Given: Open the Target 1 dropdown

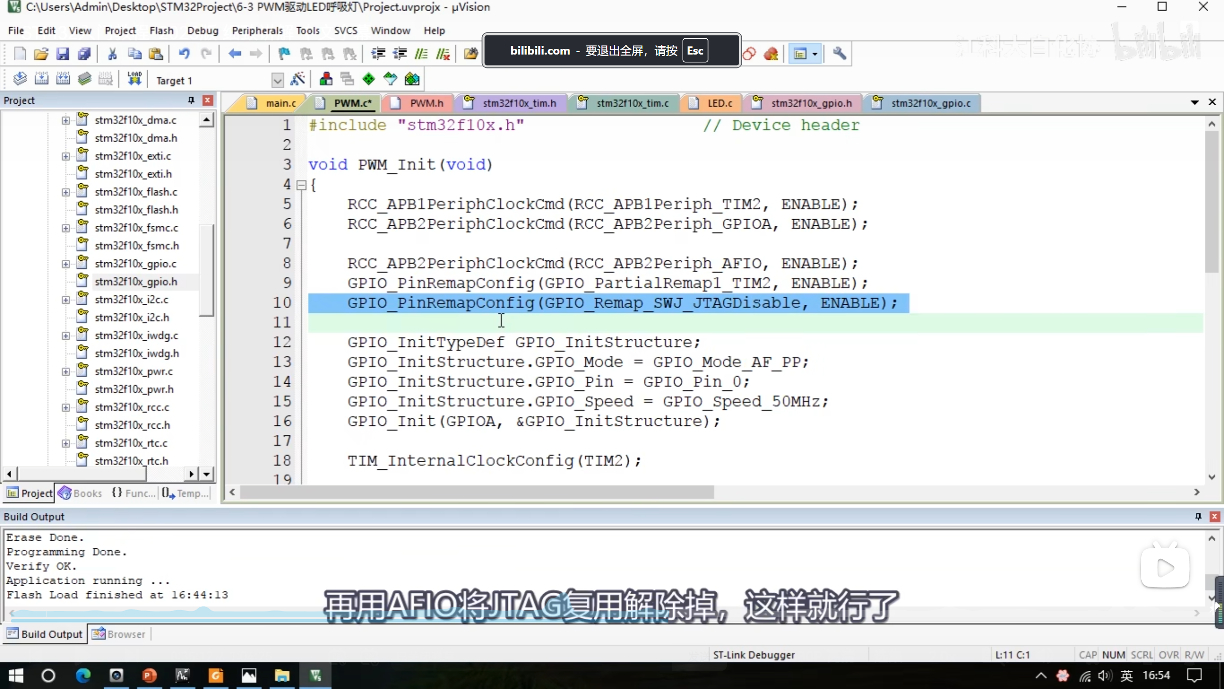Looking at the screenshot, I should tap(277, 80).
